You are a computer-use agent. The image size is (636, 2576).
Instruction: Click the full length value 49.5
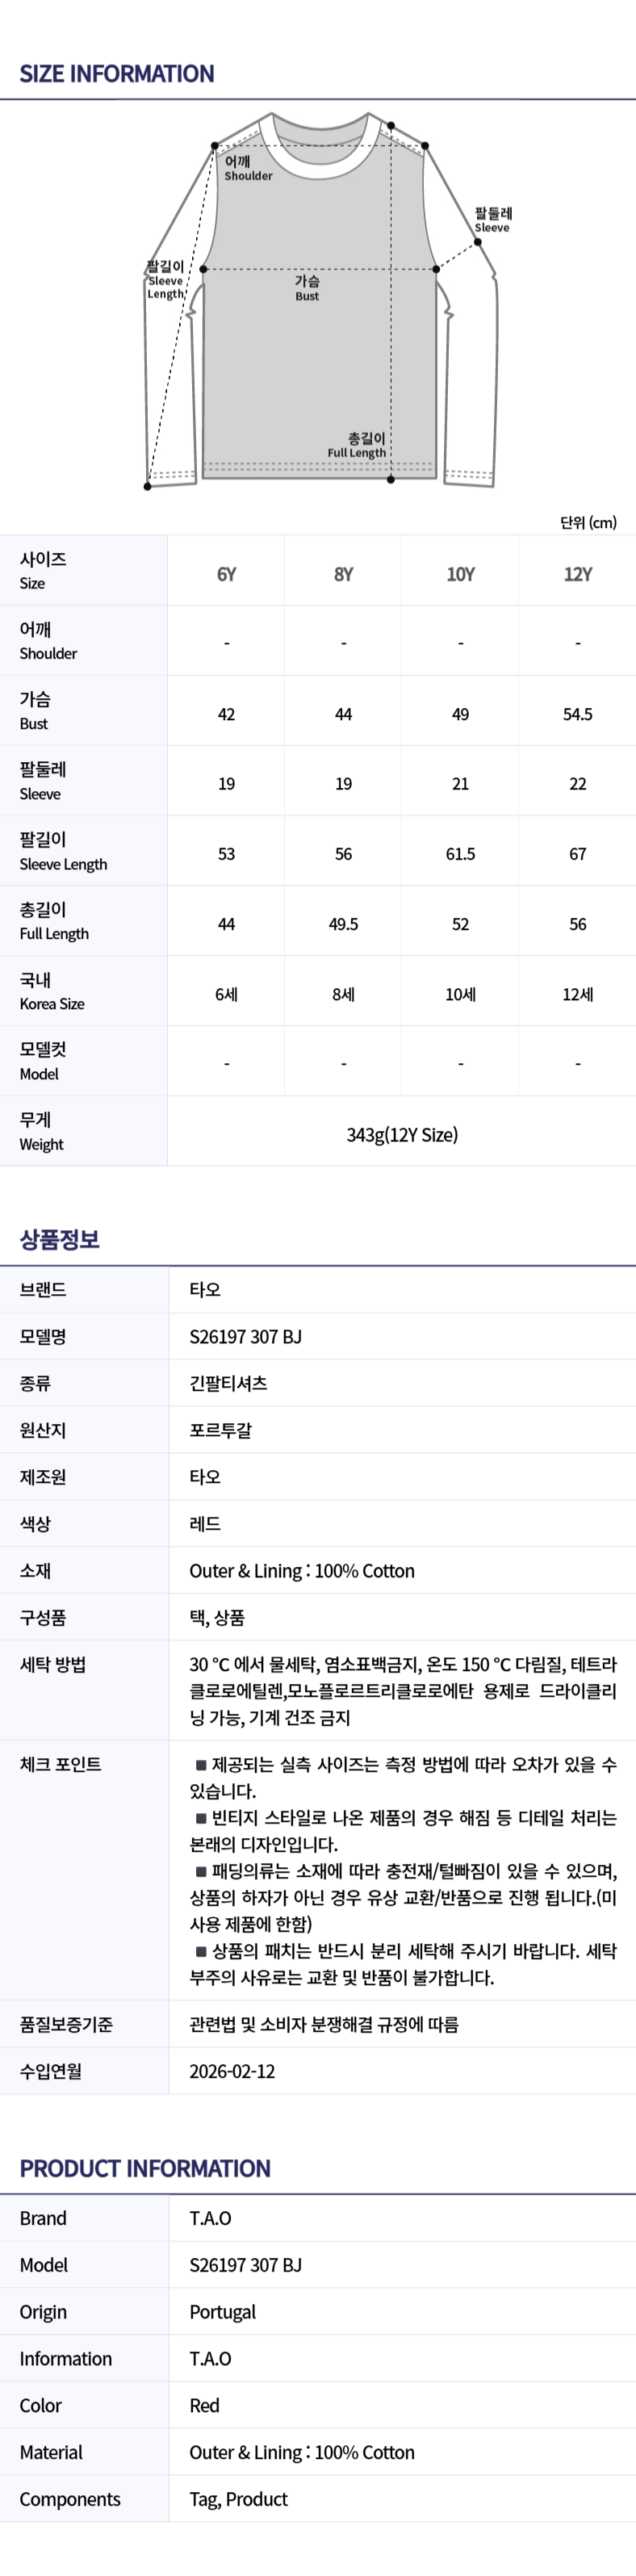(x=343, y=924)
